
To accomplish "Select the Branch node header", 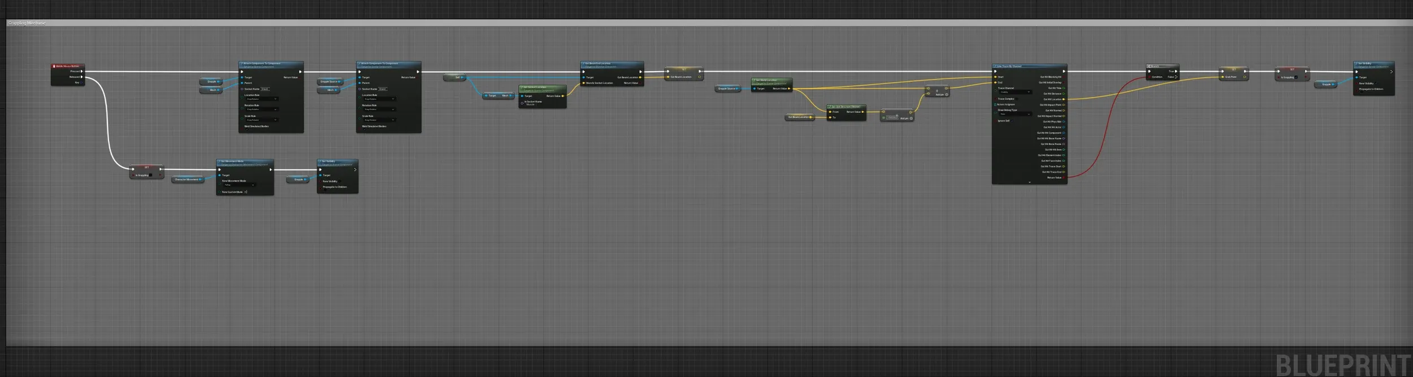I will pyautogui.click(x=1162, y=66).
